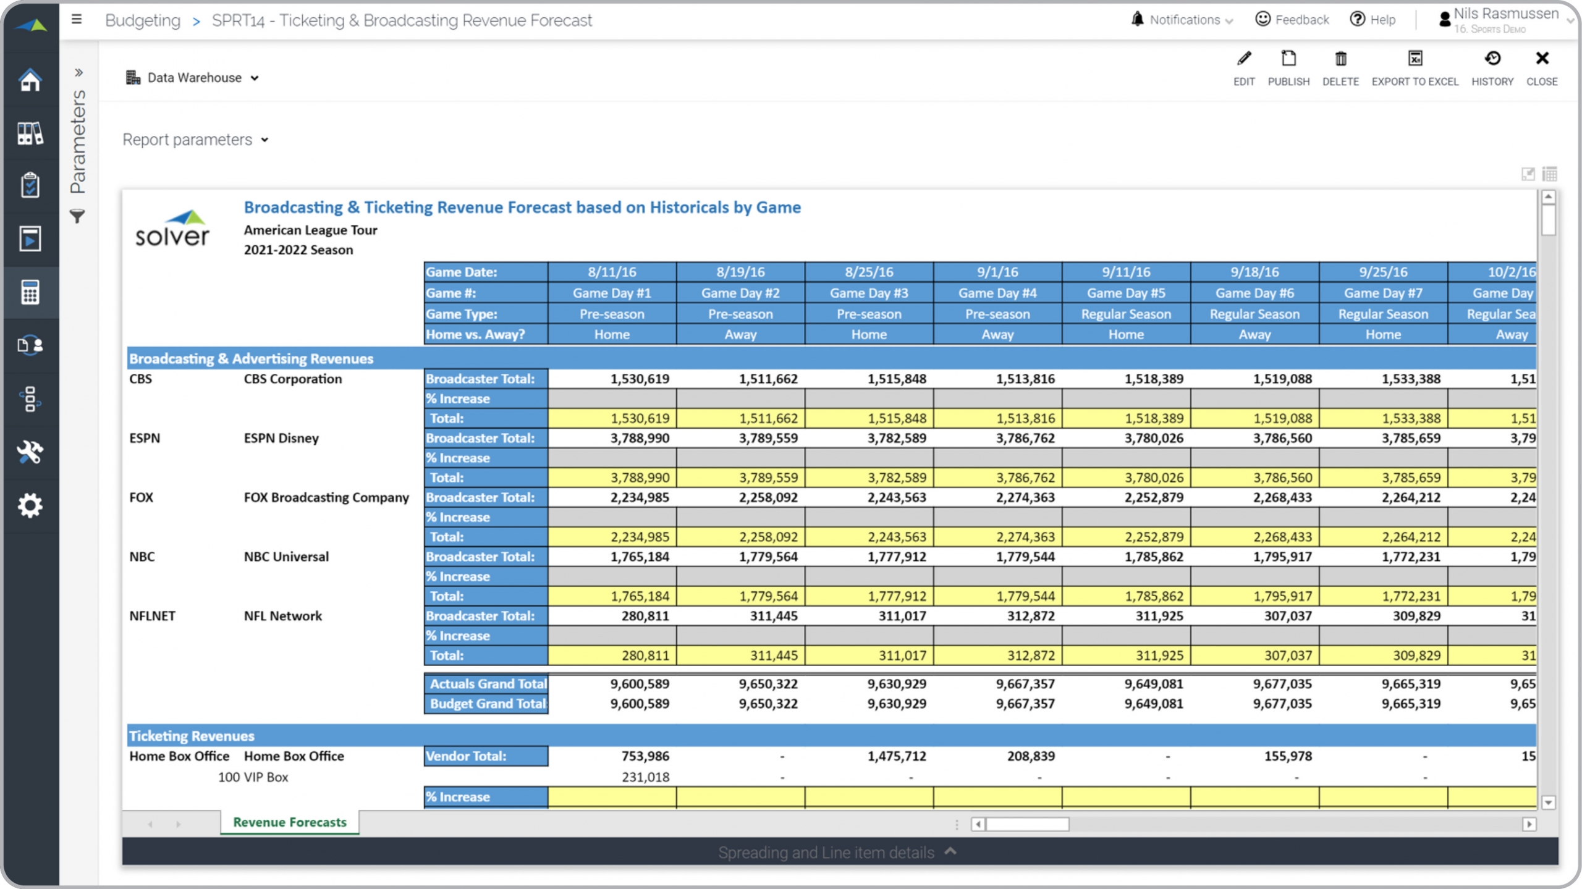The height and width of the screenshot is (889, 1582).
Task: Click Export to Excel icon
Action: coord(1415,59)
